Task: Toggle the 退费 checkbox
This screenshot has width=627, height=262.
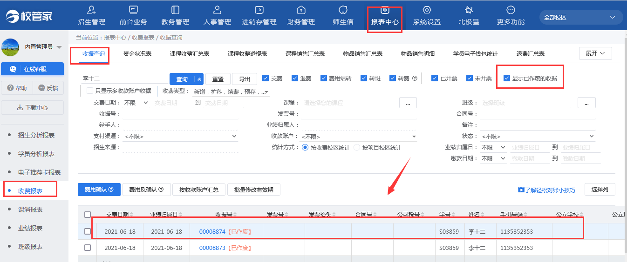Action: [x=295, y=78]
